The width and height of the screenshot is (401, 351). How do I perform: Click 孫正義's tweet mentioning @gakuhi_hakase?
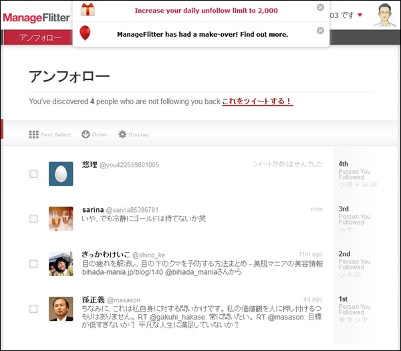point(202,317)
